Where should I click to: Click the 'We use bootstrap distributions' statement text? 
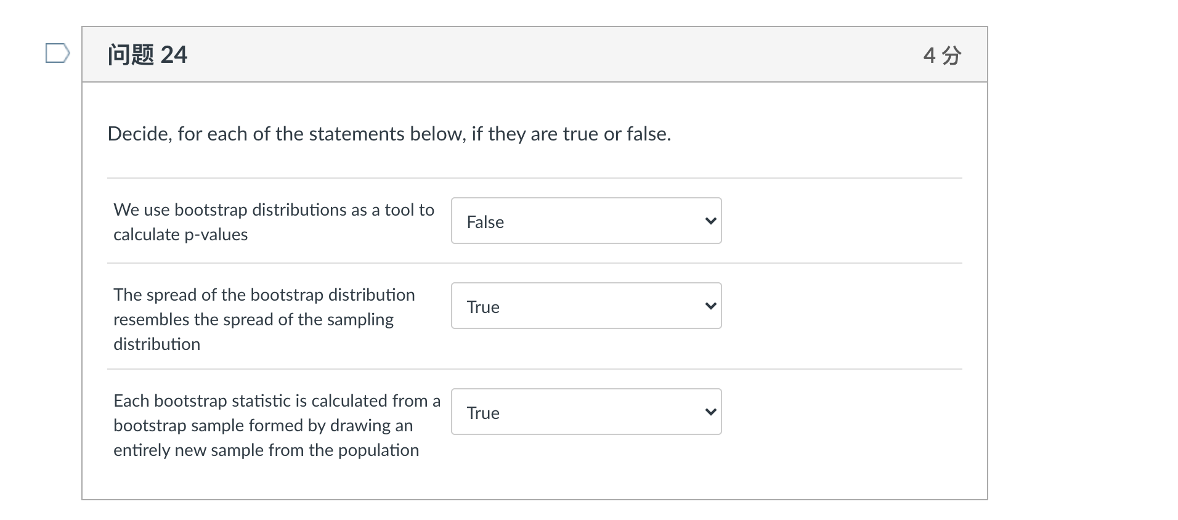274,210
